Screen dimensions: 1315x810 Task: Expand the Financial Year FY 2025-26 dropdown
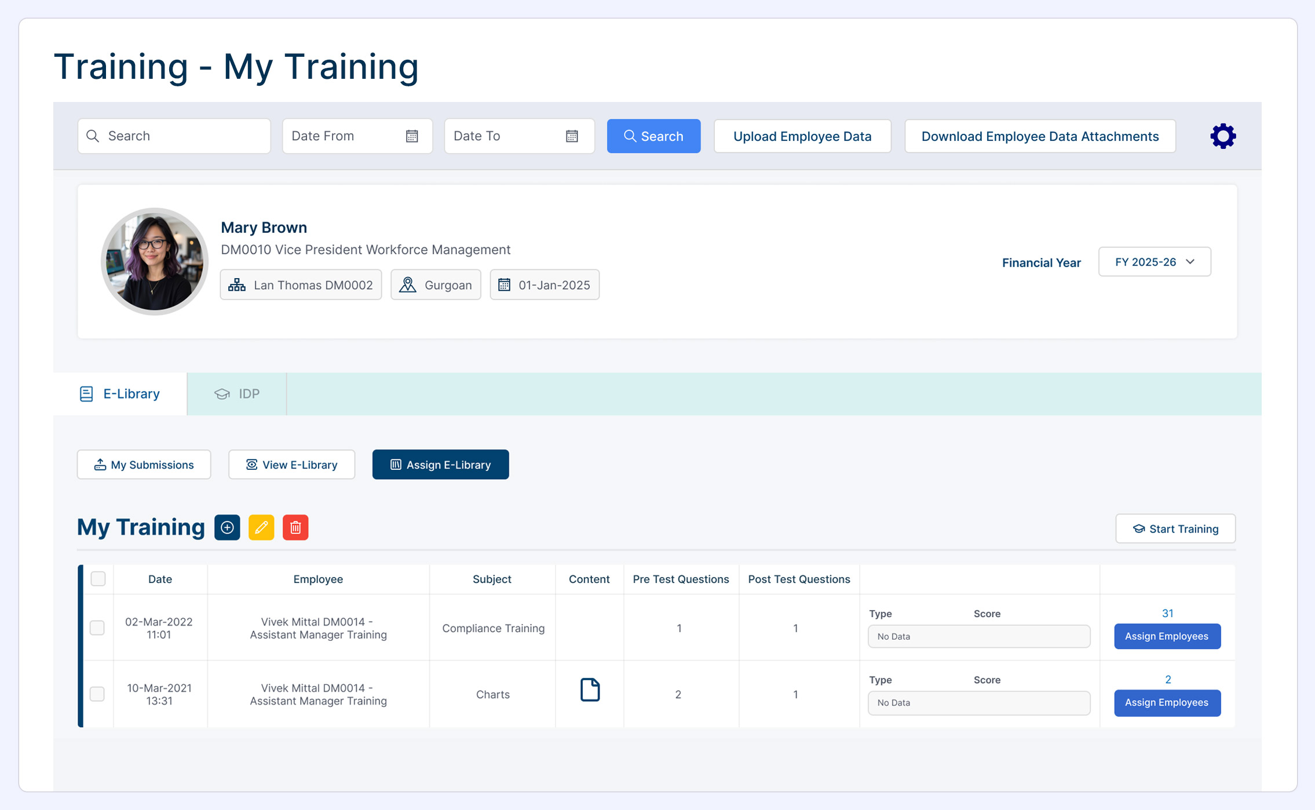pos(1154,262)
